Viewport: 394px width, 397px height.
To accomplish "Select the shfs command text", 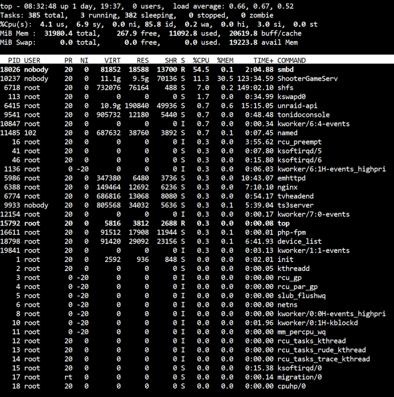I will pos(285,87).
